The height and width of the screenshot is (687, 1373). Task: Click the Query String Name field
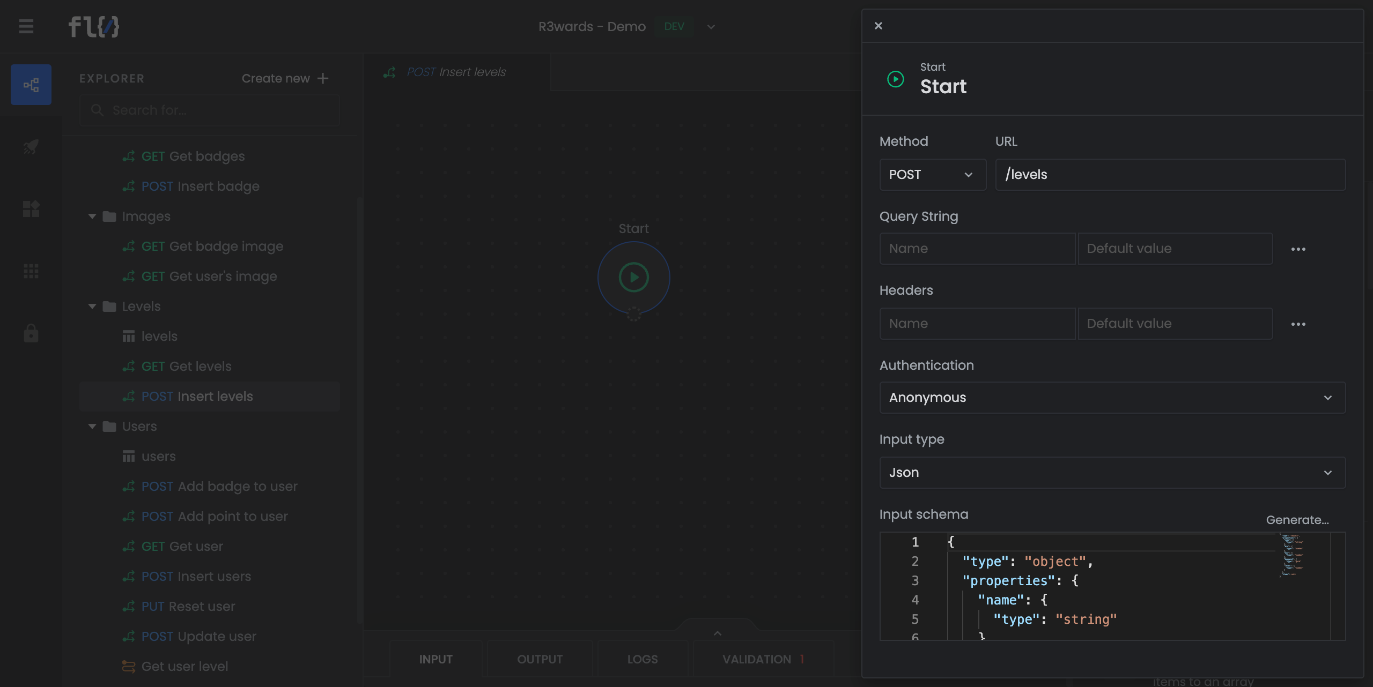(977, 249)
